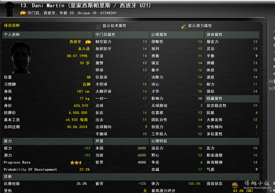
Task: Click the 心理属性 section header
Action: coord(177,35)
